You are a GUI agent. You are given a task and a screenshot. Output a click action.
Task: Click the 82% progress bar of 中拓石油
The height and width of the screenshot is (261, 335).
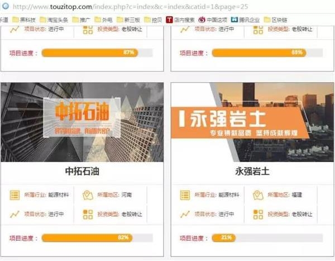click(97, 238)
